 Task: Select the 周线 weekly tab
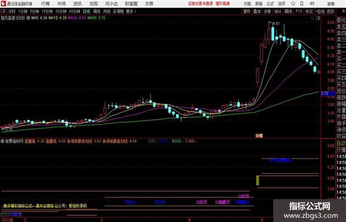point(97,11)
